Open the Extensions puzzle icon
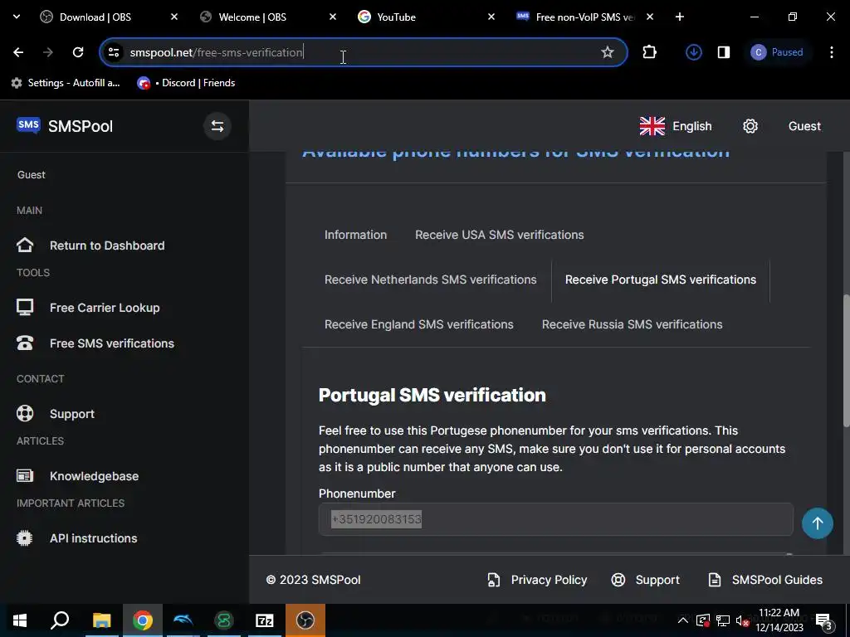 tap(649, 52)
